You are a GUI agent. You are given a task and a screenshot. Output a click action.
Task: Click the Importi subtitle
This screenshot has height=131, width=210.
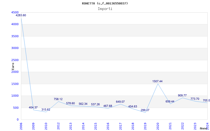coord(105,9)
